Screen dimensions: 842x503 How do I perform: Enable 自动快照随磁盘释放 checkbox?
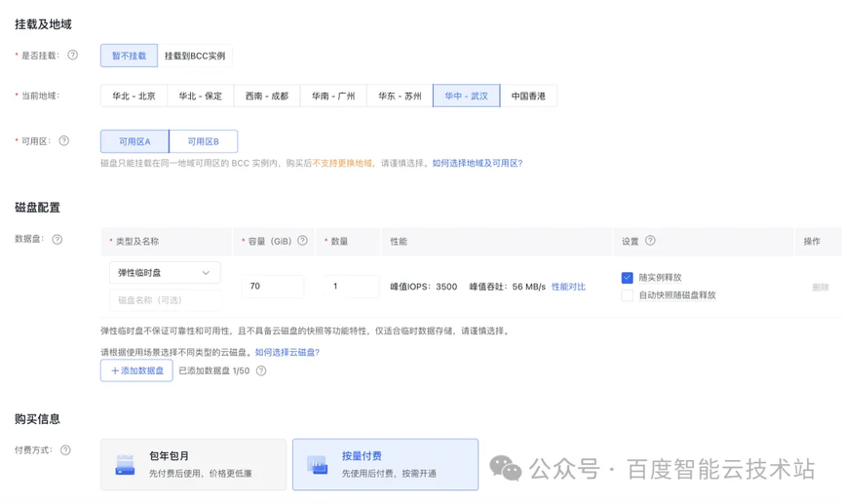628,295
